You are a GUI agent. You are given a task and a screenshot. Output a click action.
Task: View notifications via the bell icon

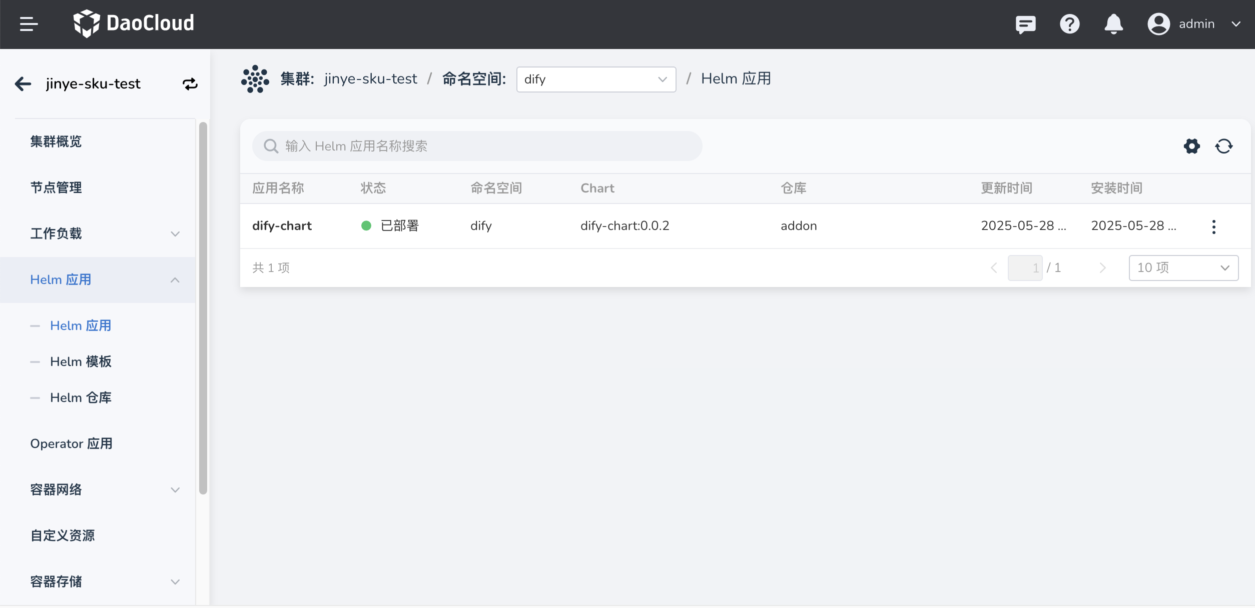1113,24
